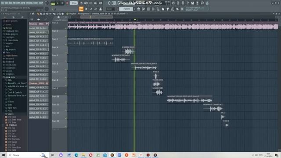Open the channel rack view icon

pos(148,9)
